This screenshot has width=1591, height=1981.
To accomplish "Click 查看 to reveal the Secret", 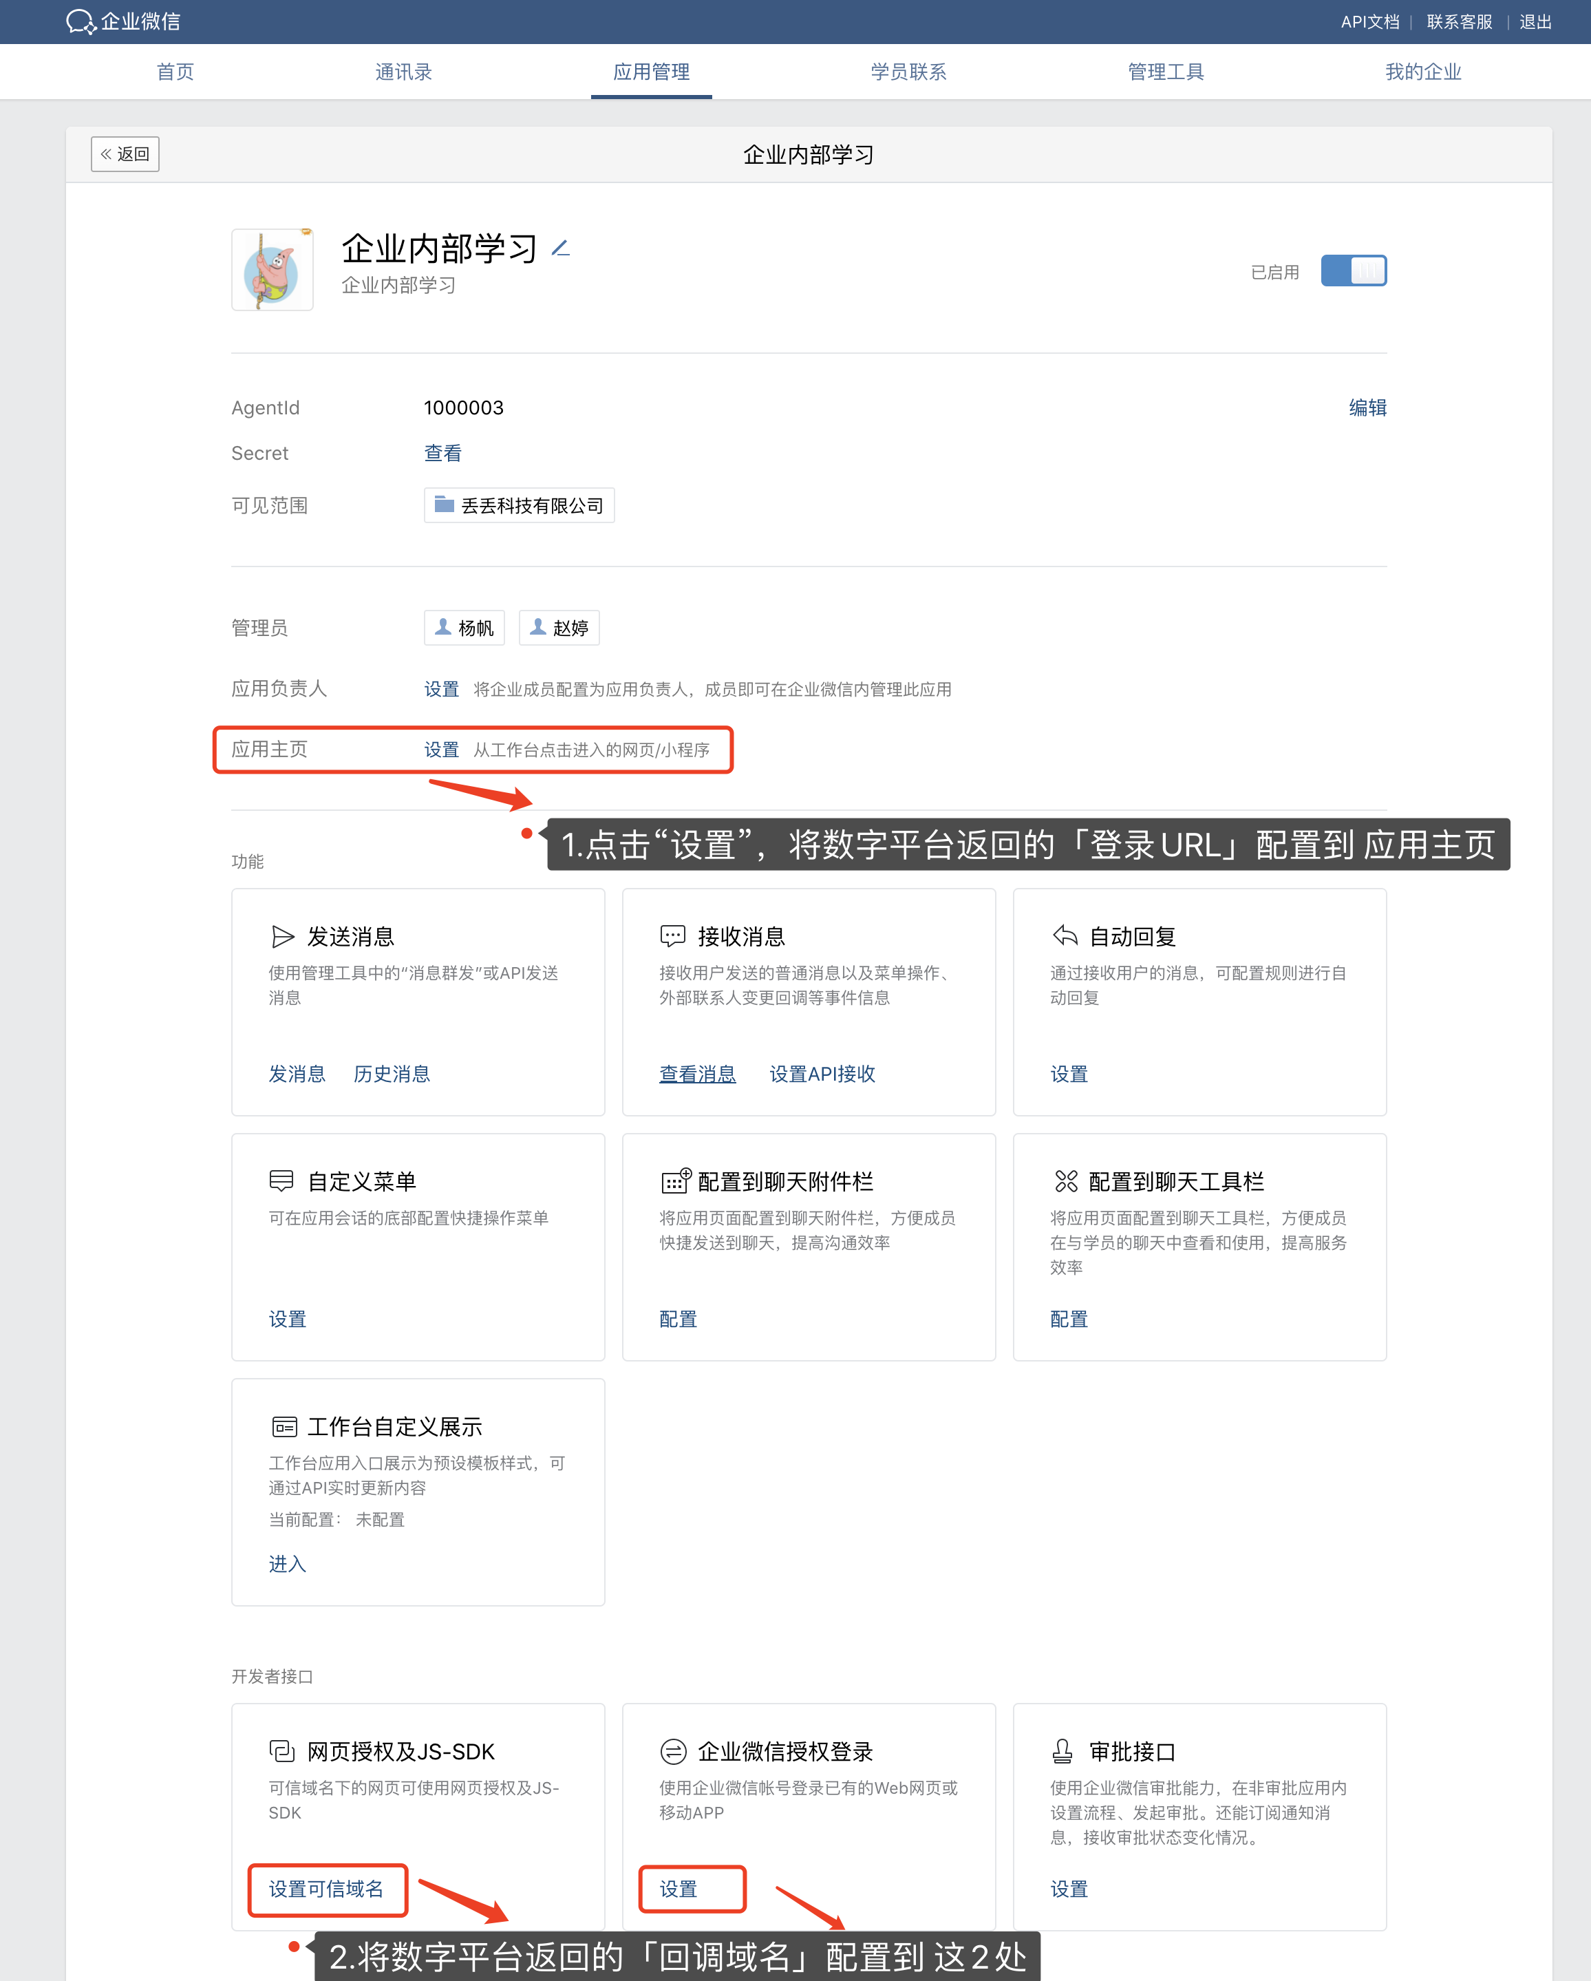I will 442,453.
